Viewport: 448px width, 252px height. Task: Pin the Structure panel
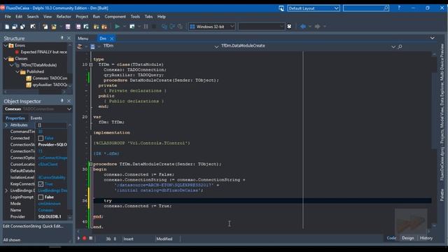coord(62,38)
